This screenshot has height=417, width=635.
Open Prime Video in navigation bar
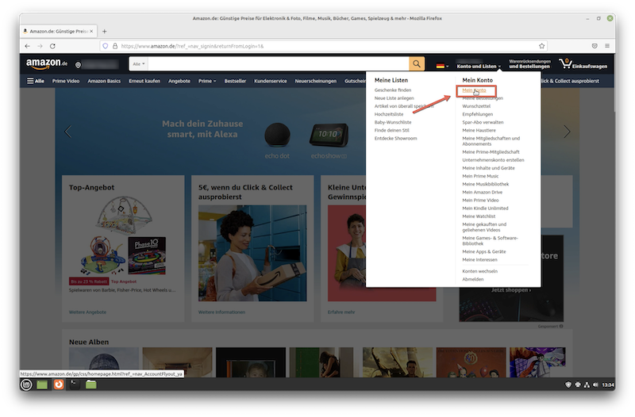point(66,81)
